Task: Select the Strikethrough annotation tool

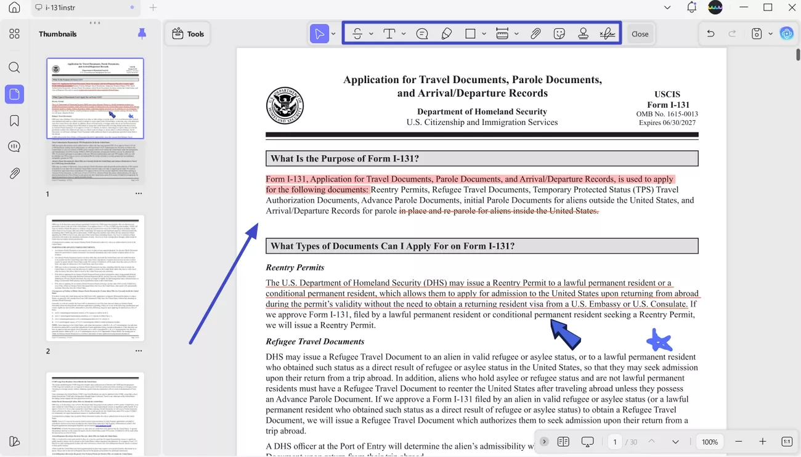Action: [x=358, y=33]
